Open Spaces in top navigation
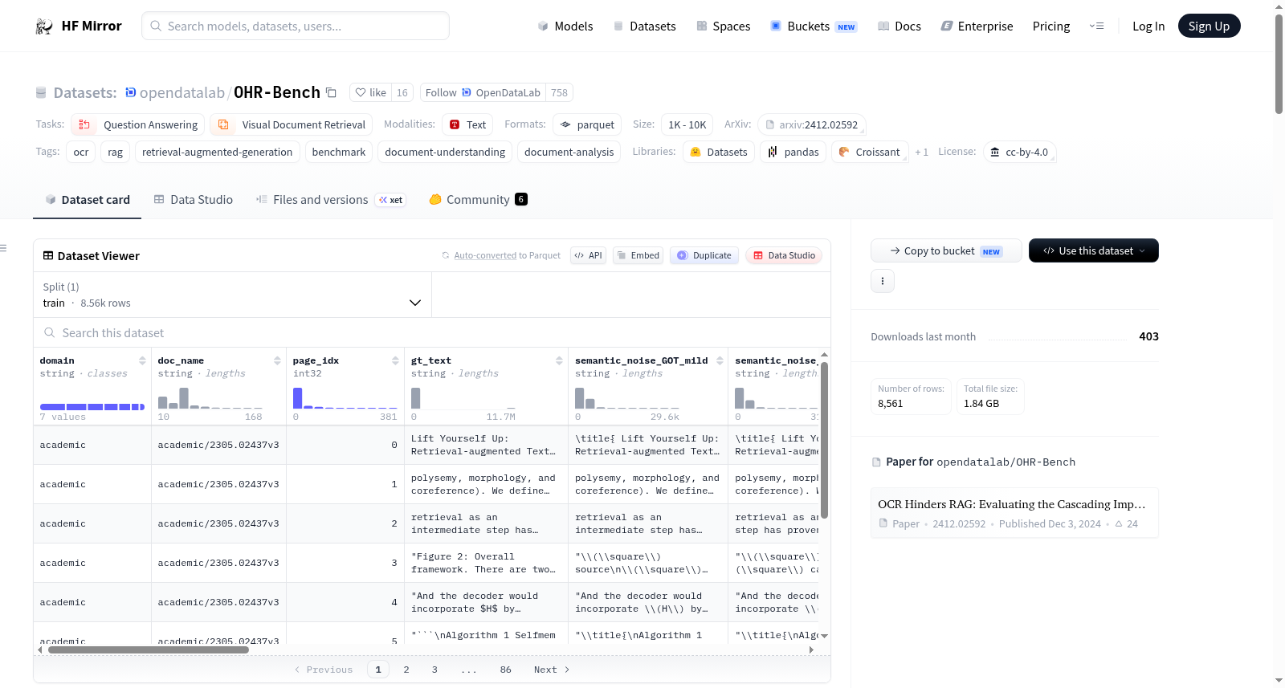The image size is (1285, 688). [724, 26]
